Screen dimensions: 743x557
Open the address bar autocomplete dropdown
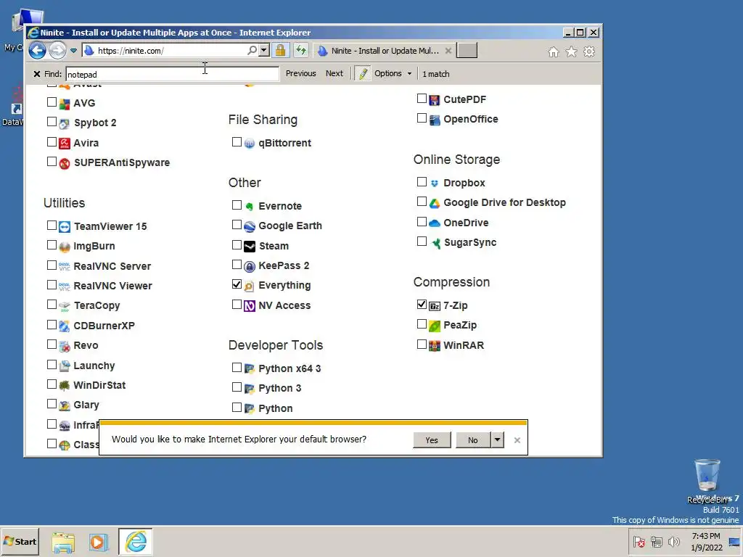(264, 50)
